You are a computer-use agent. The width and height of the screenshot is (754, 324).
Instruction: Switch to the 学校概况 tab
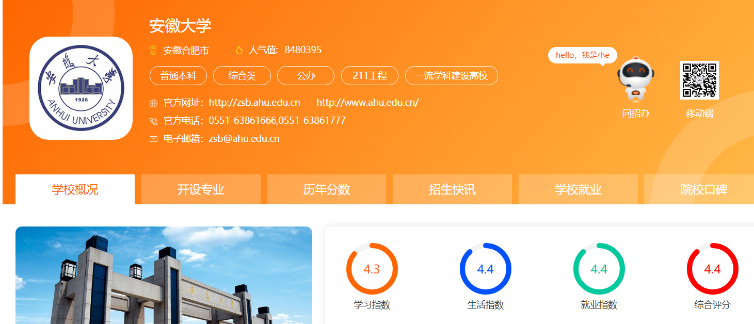click(x=75, y=189)
